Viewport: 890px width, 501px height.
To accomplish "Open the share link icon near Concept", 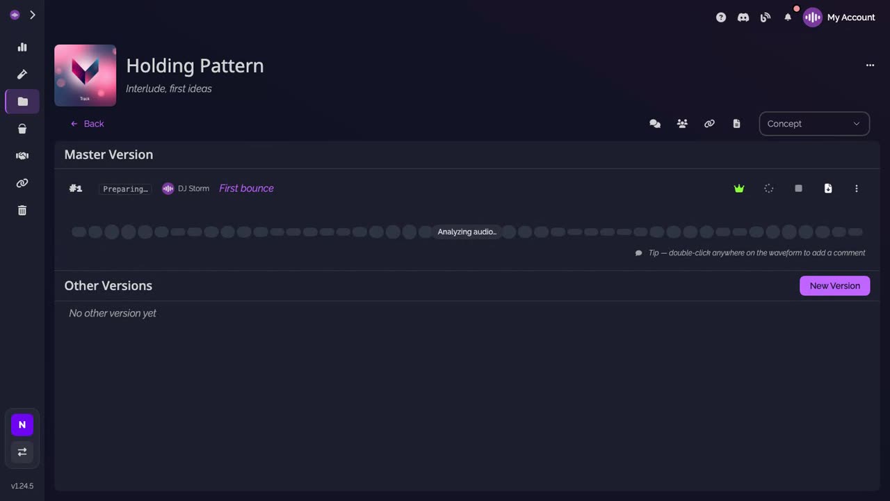I will [709, 124].
